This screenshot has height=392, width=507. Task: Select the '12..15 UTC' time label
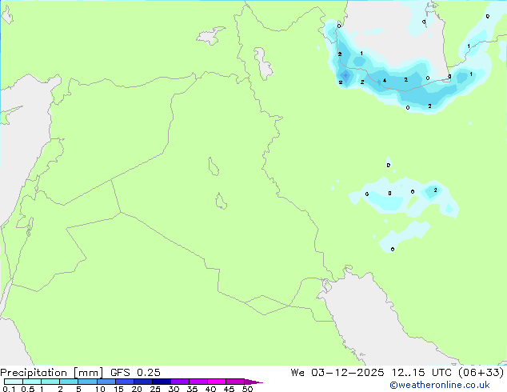click(x=421, y=373)
